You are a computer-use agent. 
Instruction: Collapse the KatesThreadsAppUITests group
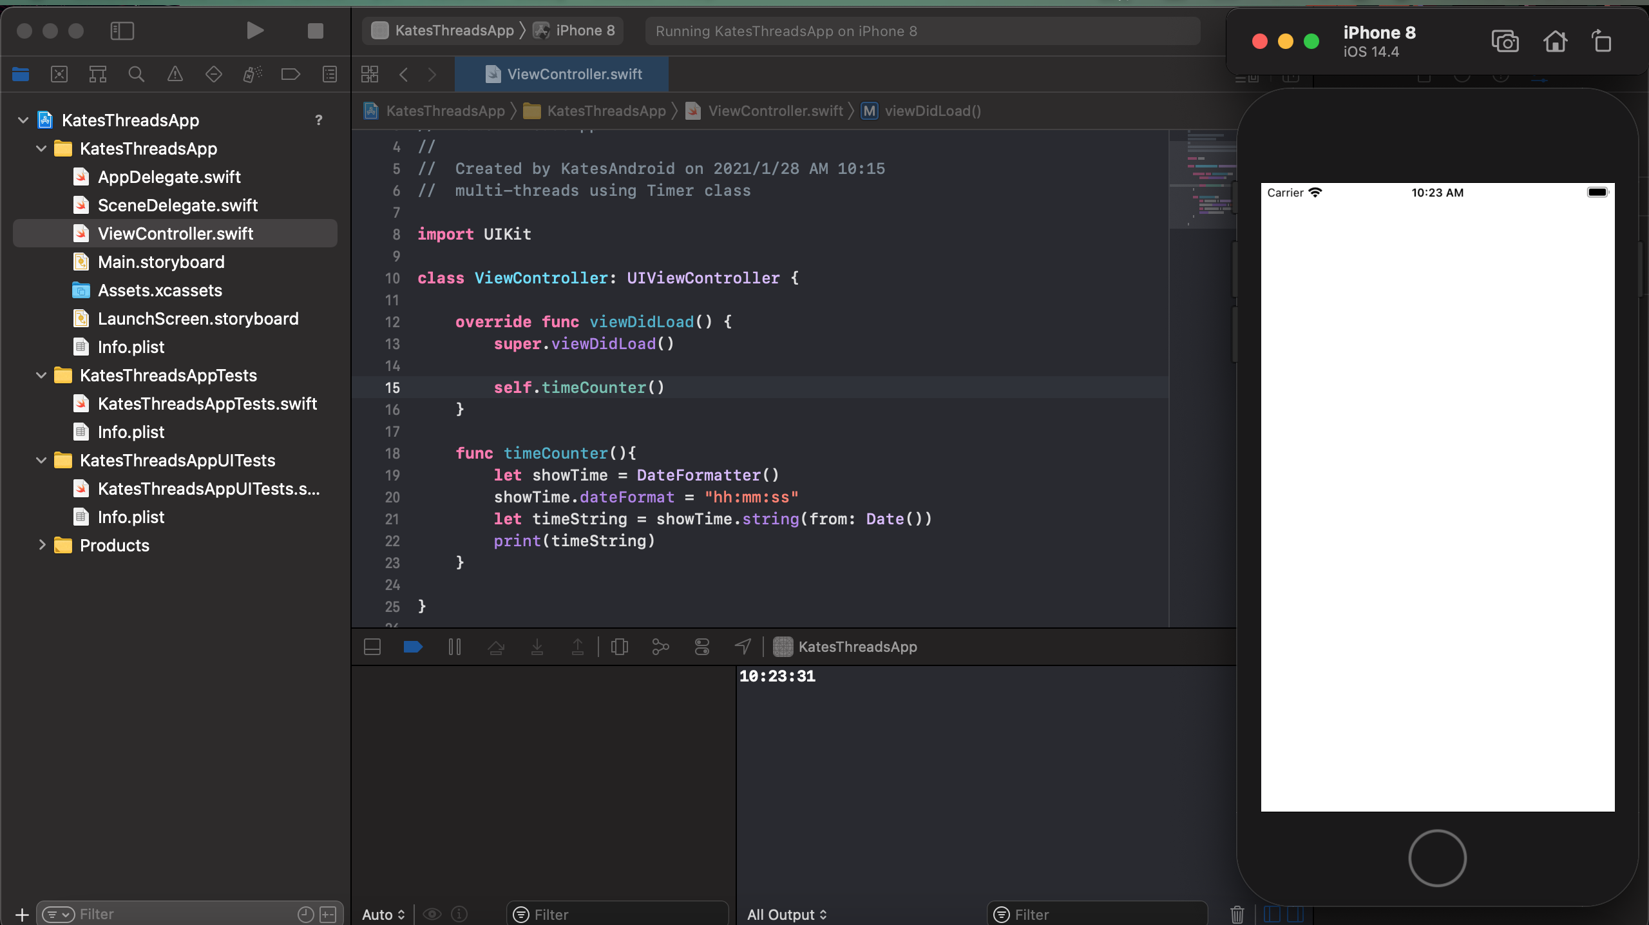click(41, 460)
